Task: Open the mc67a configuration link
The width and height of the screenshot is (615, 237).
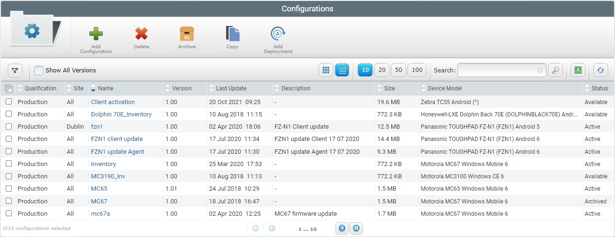Action: pyautogui.click(x=100, y=213)
